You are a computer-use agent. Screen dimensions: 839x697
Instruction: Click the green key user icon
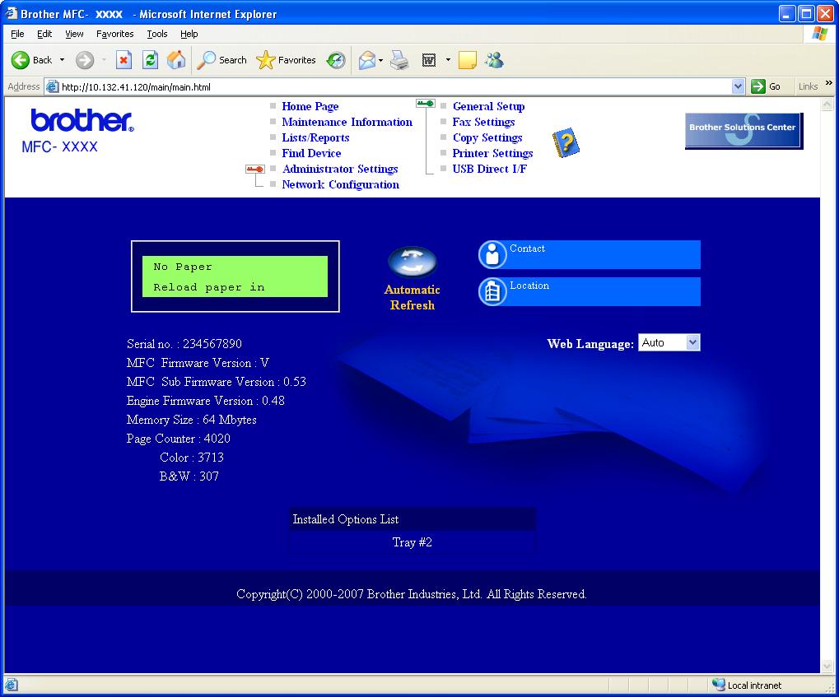coord(426,103)
